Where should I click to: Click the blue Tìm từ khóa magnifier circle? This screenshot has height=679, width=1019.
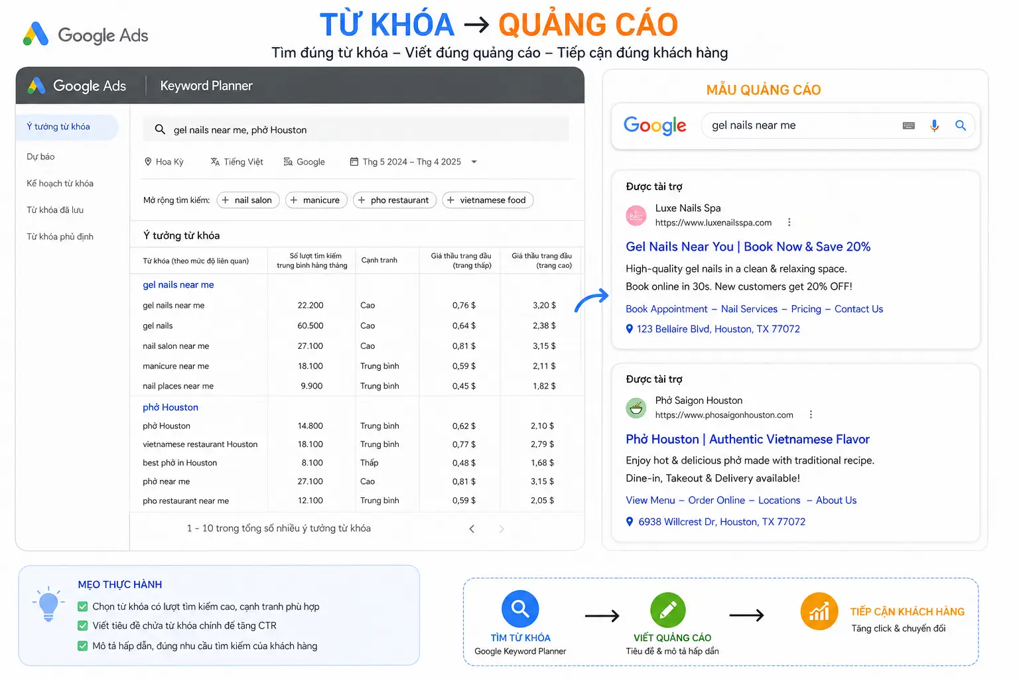click(x=520, y=609)
